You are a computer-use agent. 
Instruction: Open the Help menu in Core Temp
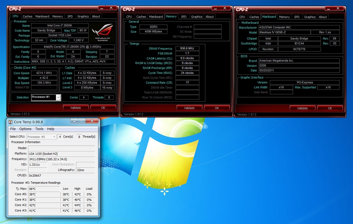pos(51,129)
